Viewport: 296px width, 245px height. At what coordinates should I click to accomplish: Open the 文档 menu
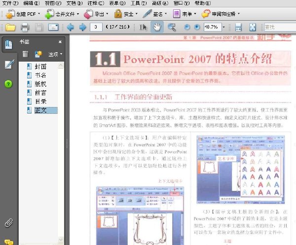[x=74, y=3]
